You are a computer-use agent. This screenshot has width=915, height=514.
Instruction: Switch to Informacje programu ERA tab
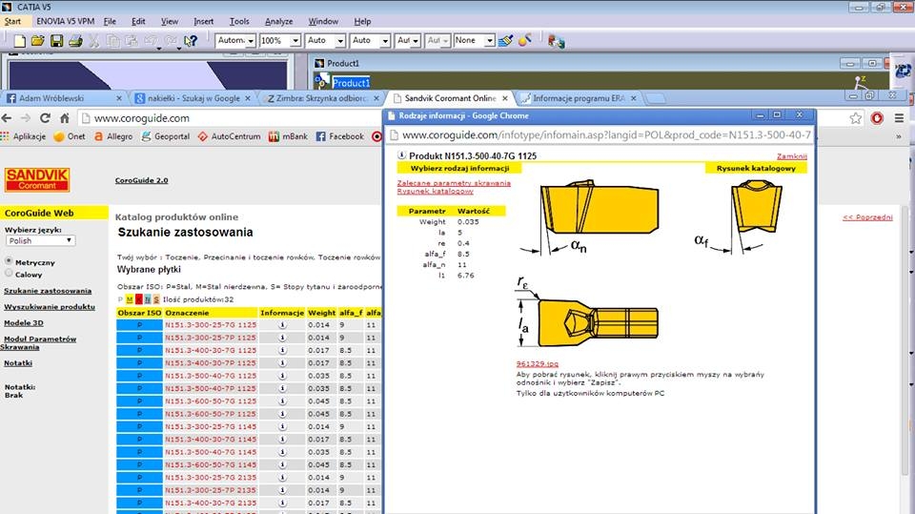tap(578, 98)
